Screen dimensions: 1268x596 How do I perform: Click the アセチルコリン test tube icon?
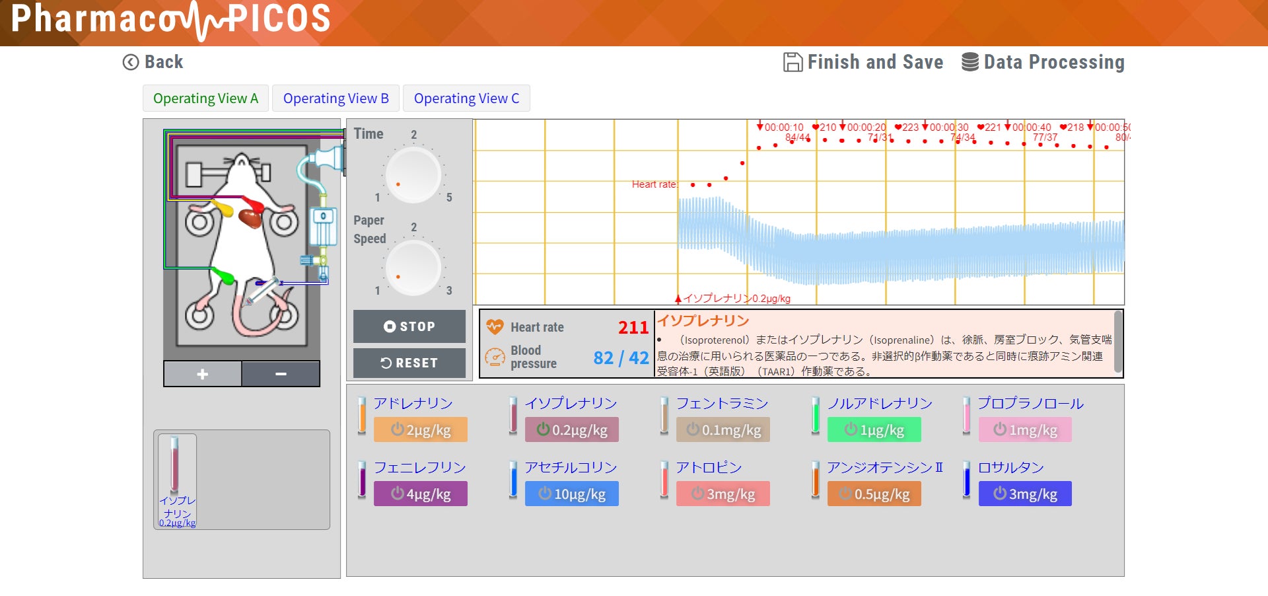tap(513, 480)
